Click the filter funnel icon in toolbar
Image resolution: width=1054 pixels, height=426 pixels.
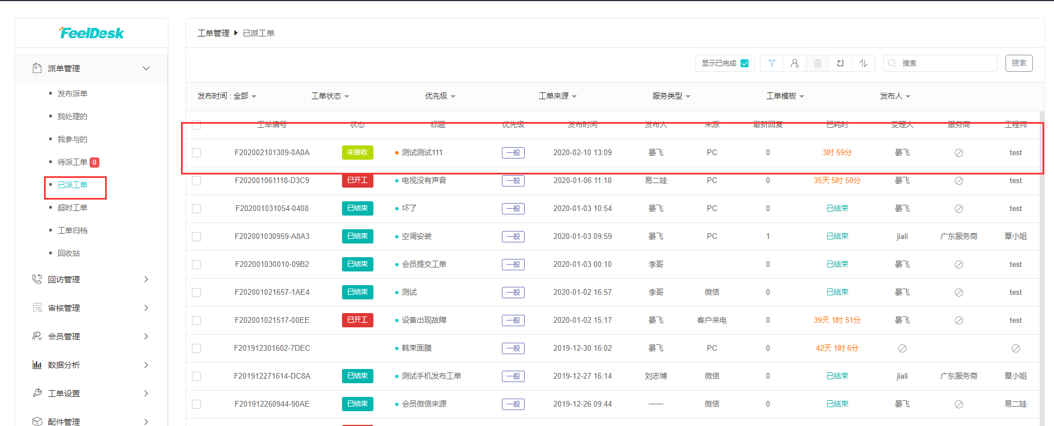[x=771, y=63]
